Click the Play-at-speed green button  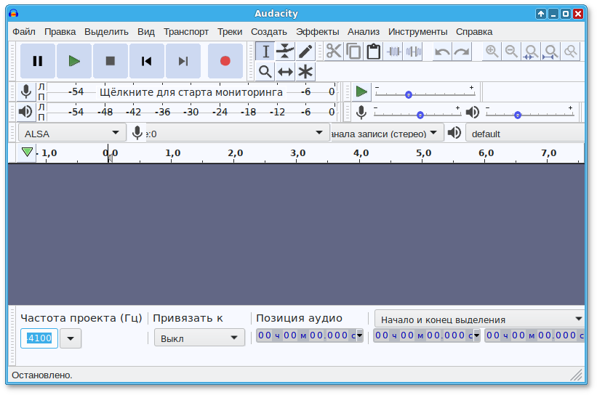[x=361, y=91]
